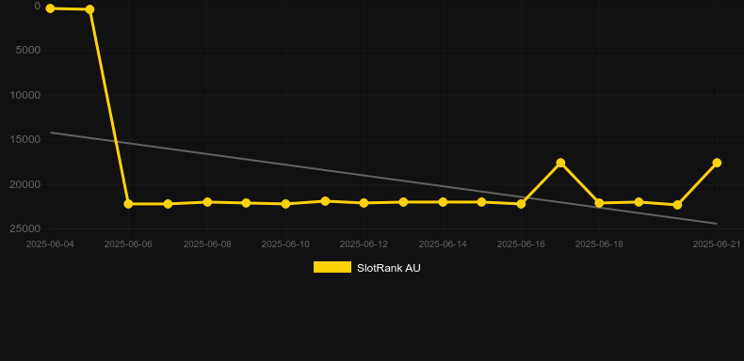744x361 pixels.
Task: Select the data point above 2025-06-14
Action: tap(443, 202)
